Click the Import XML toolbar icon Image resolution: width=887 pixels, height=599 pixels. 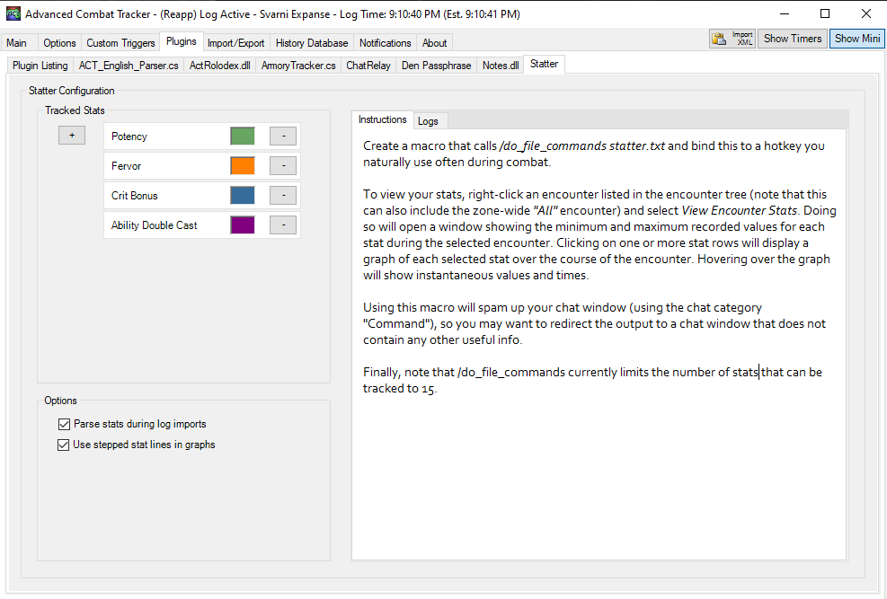pyautogui.click(x=732, y=39)
